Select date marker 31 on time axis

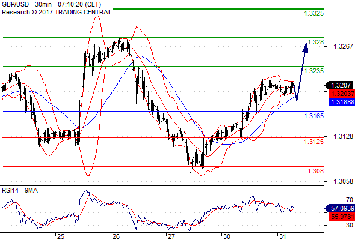(x=282, y=236)
